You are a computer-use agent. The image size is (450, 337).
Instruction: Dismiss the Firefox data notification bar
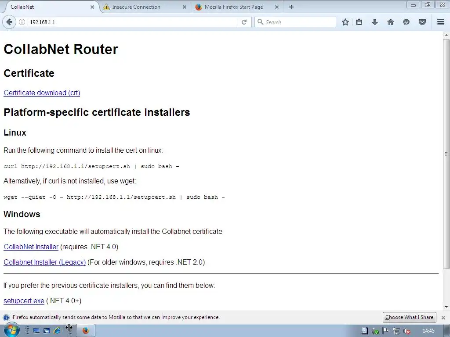443,318
